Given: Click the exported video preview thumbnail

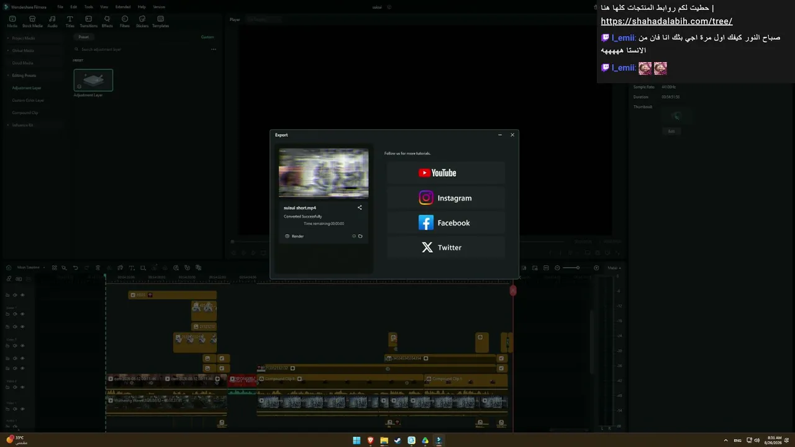Looking at the screenshot, I should pos(324,173).
